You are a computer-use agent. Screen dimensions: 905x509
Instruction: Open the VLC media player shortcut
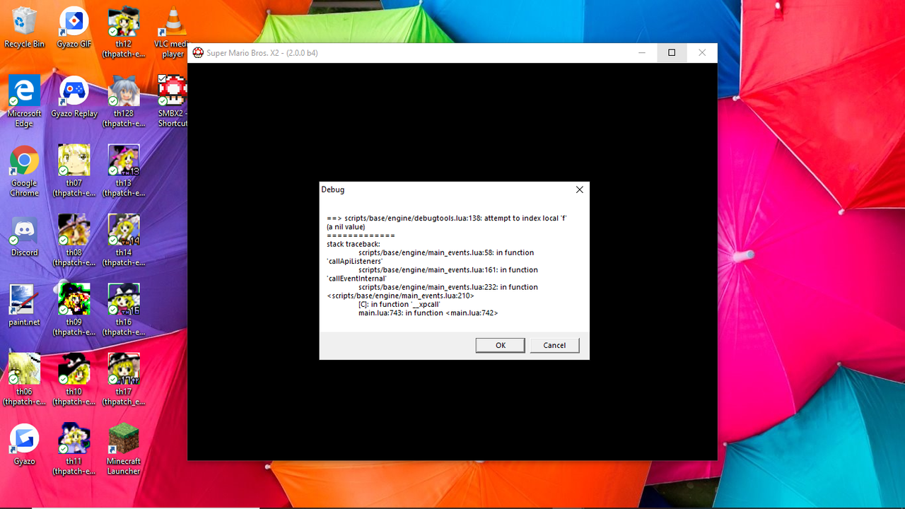pos(173,32)
